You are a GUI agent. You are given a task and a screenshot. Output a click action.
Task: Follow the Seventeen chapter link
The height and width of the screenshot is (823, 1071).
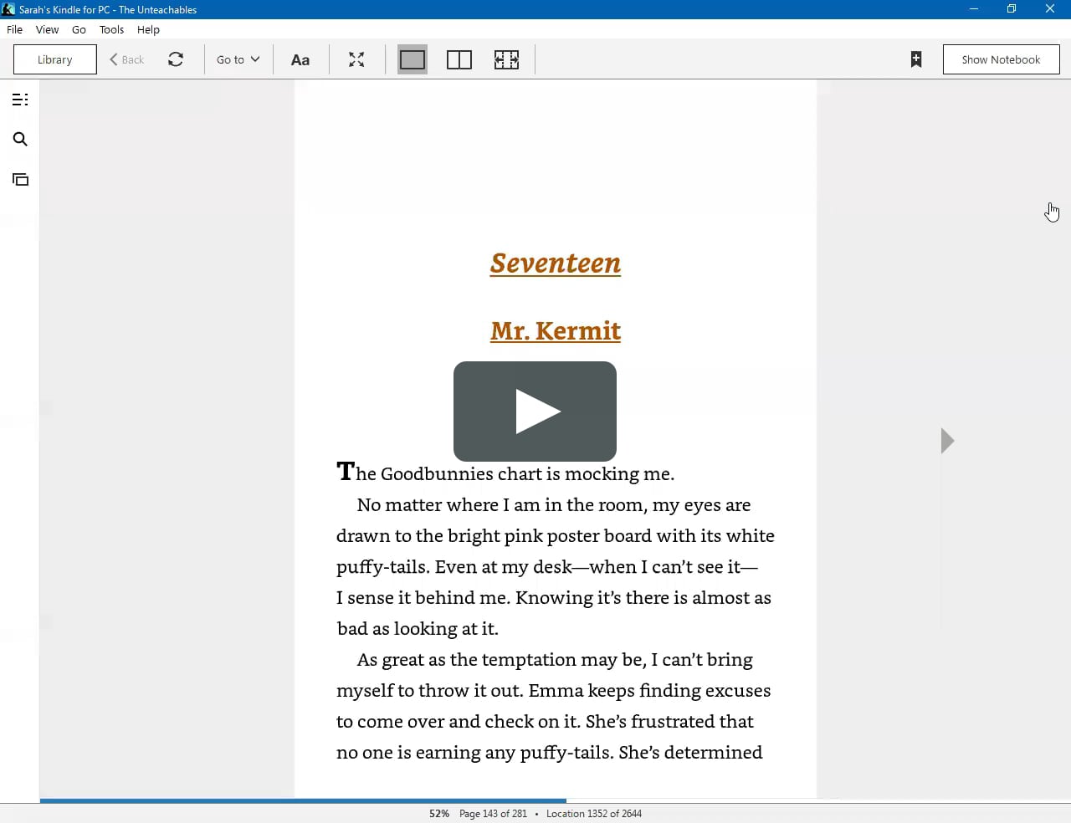[x=556, y=263]
